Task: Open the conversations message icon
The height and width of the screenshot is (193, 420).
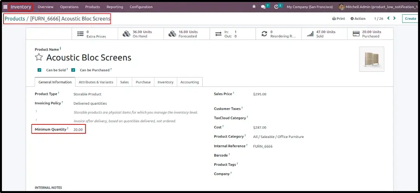Action: tap(263, 7)
